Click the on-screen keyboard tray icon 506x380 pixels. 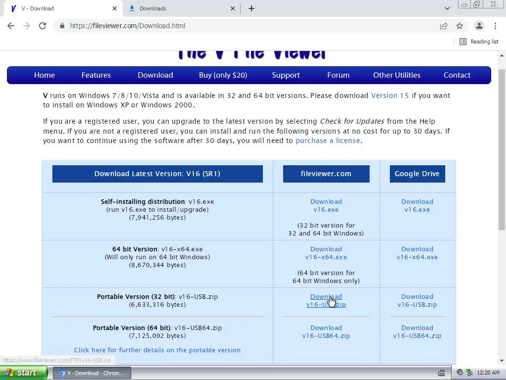click(x=442, y=373)
